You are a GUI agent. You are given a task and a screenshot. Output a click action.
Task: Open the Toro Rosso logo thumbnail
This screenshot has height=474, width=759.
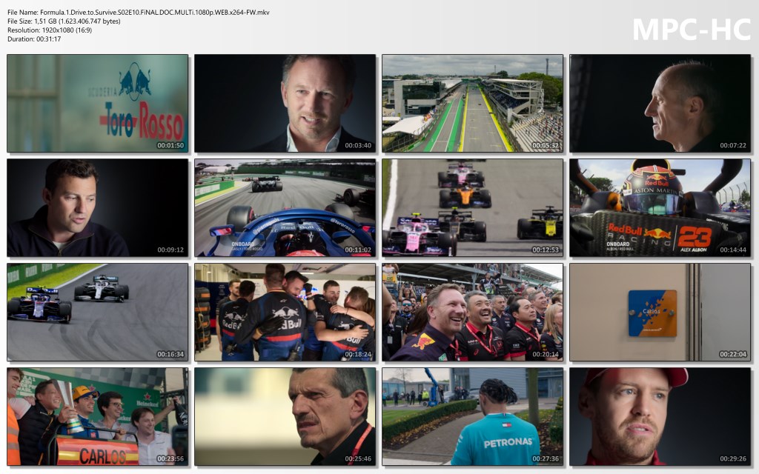point(98,103)
